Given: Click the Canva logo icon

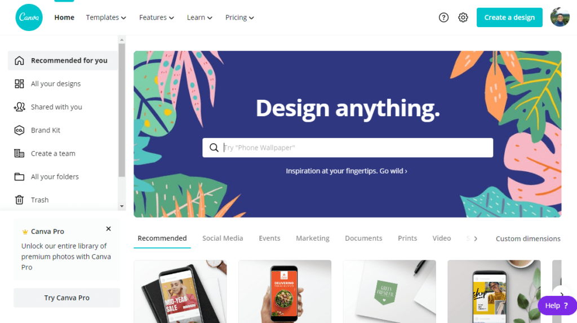Looking at the screenshot, I should [x=29, y=17].
